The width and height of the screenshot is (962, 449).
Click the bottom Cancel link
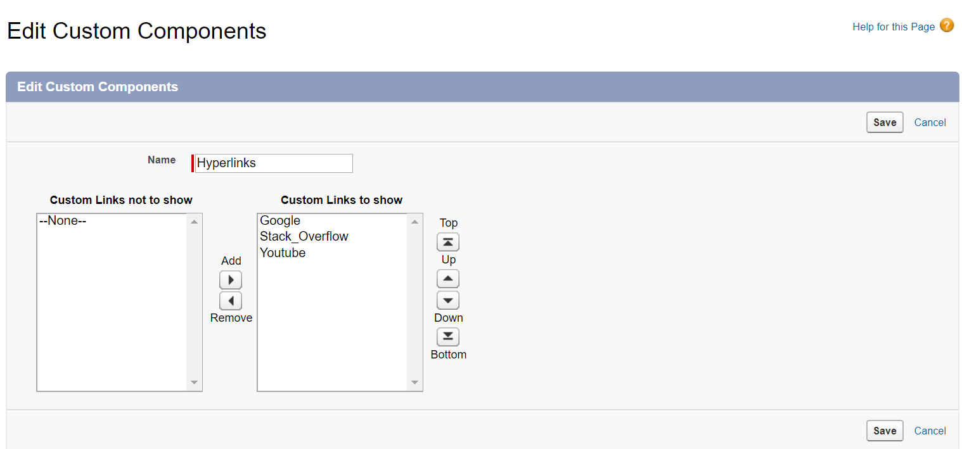tap(930, 431)
